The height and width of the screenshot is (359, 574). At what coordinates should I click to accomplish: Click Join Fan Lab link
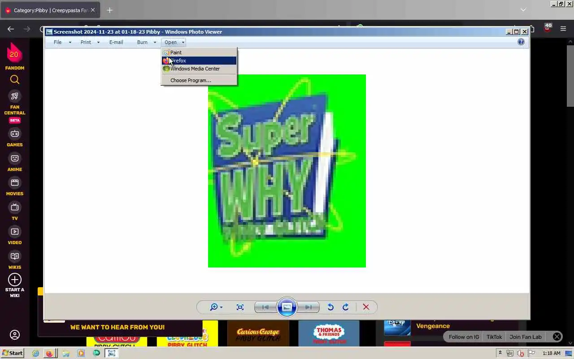pos(526,337)
